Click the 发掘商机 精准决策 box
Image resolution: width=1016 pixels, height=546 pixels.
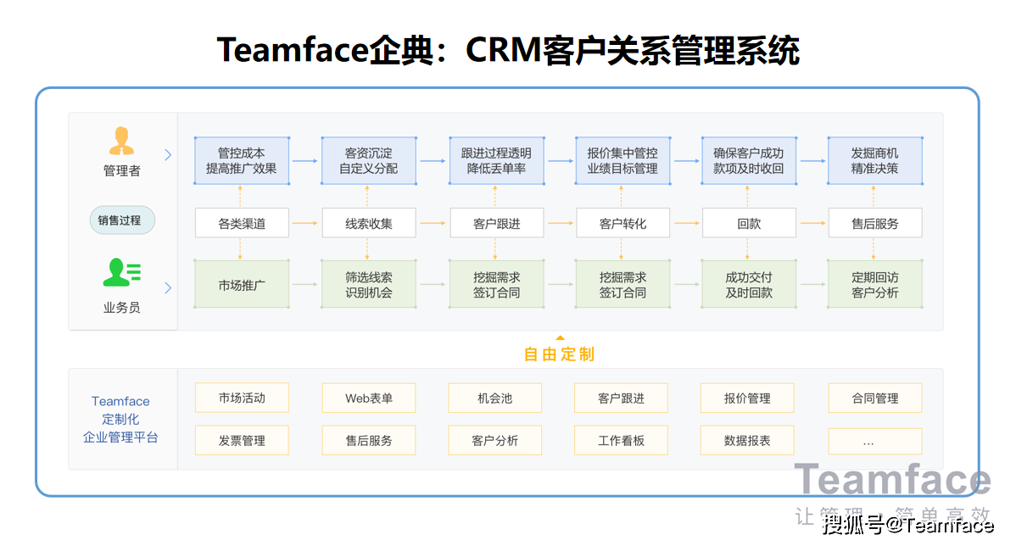(874, 160)
